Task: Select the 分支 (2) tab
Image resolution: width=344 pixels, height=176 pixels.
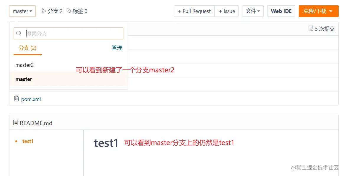Action: tap(27, 48)
